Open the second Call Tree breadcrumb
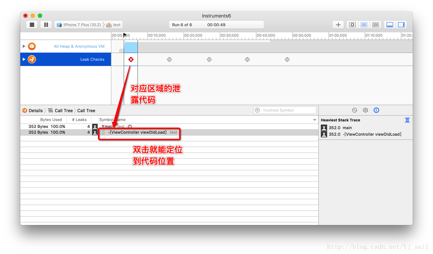This screenshot has height=254, width=433. pos(86,111)
